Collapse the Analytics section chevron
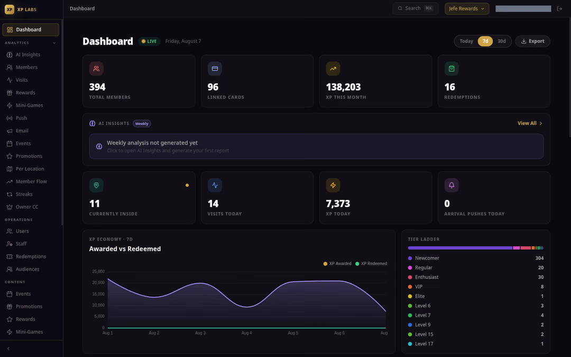571x357 pixels. (x=54, y=43)
